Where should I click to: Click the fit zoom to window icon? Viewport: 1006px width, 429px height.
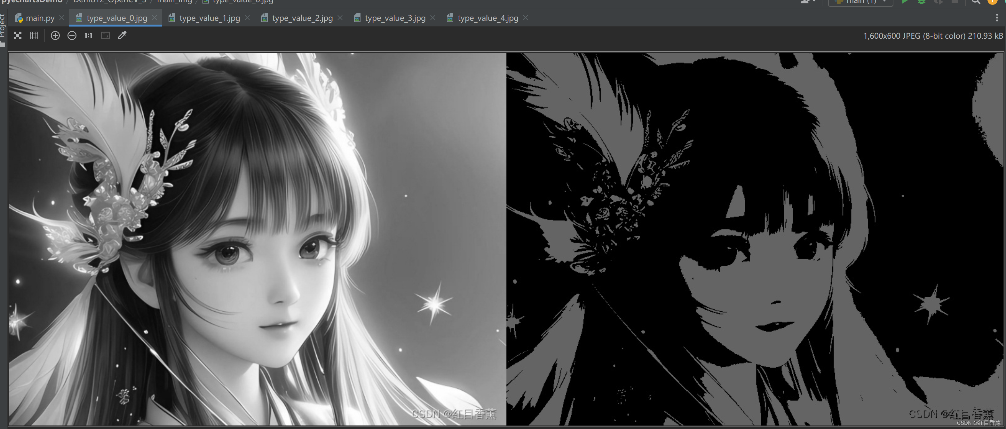click(x=105, y=35)
